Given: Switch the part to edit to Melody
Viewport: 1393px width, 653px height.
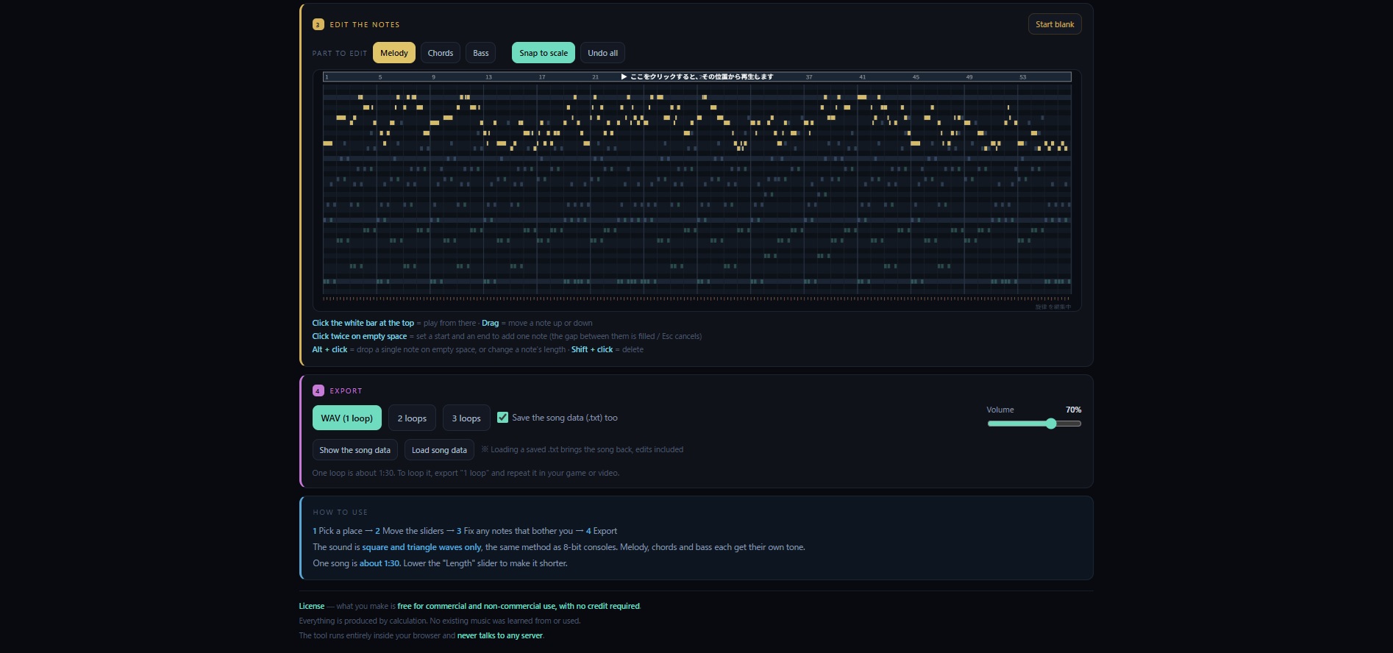Looking at the screenshot, I should click(x=394, y=53).
